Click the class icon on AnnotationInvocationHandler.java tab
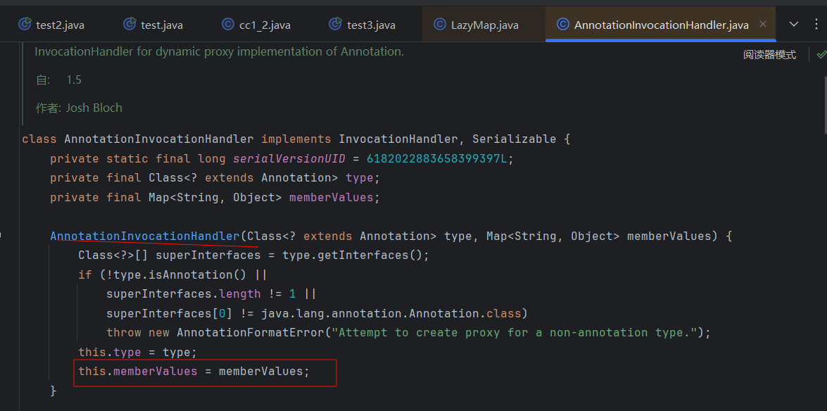The image size is (827, 411). pos(562,25)
